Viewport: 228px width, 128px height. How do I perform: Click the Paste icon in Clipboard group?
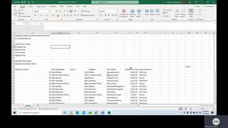(15, 11)
